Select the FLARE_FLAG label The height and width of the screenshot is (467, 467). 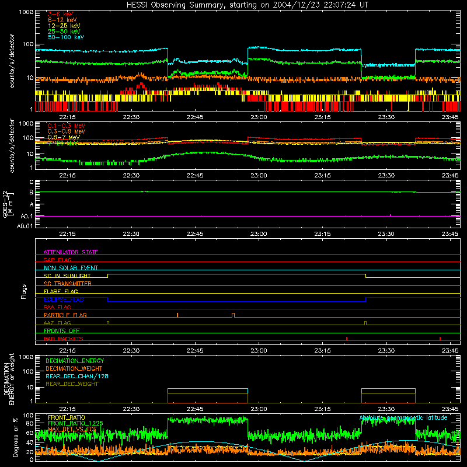(x=61, y=291)
